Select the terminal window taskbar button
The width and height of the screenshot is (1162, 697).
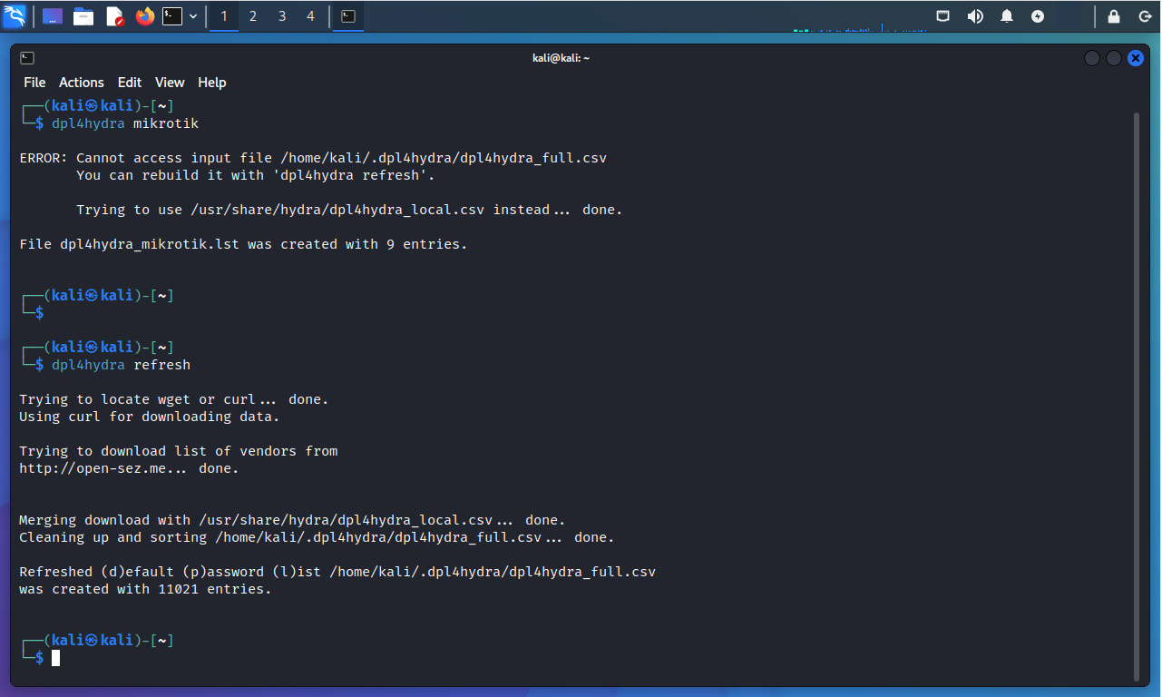click(x=347, y=16)
